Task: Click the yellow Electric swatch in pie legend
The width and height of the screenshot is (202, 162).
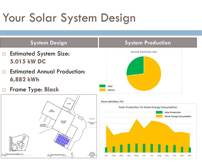Action: pyautogui.click(x=102, y=90)
